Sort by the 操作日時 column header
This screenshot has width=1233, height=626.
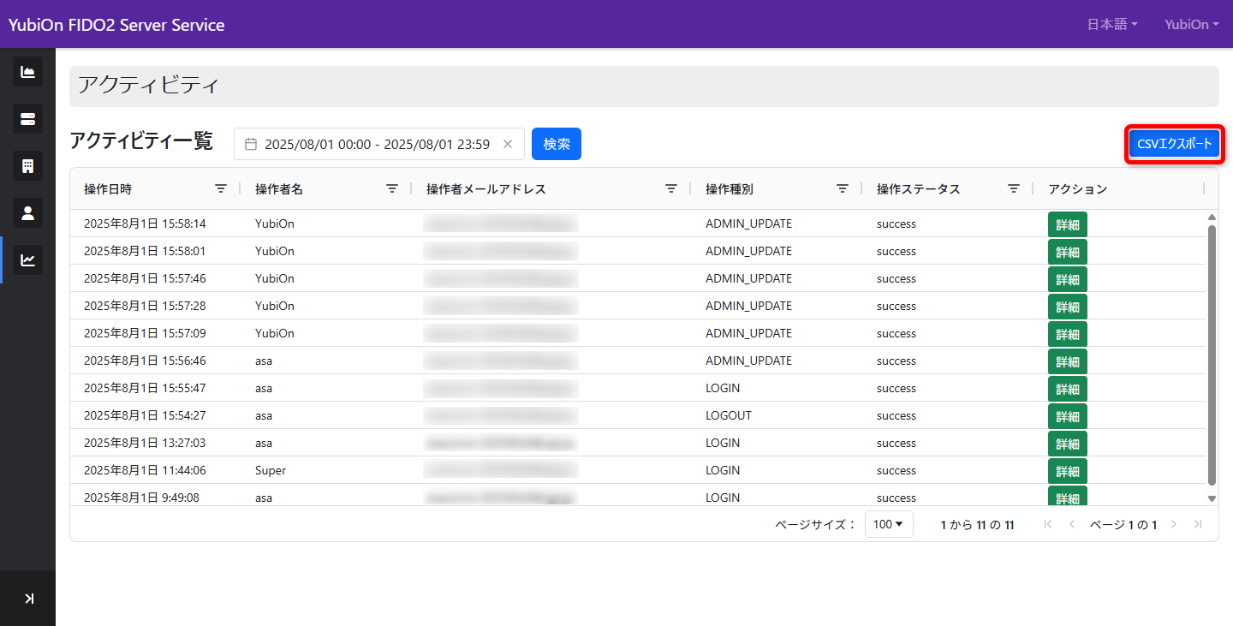(108, 189)
